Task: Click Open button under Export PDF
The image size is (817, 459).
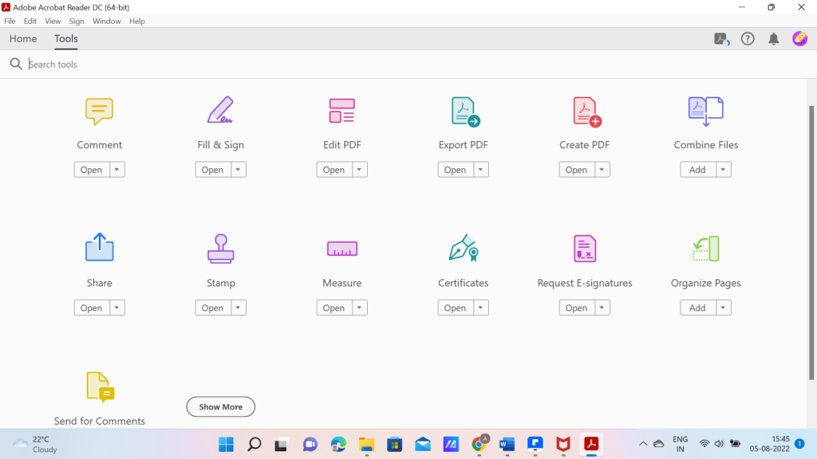Action: [x=456, y=170]
